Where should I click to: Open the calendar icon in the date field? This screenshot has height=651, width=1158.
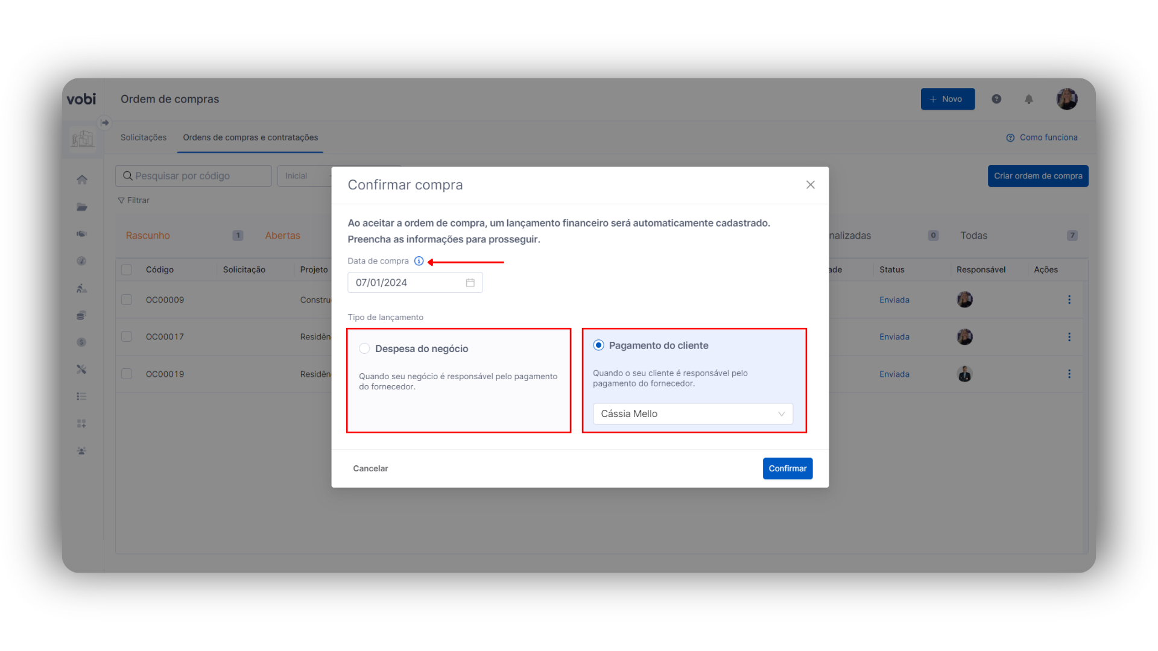[x=470, y=283]
